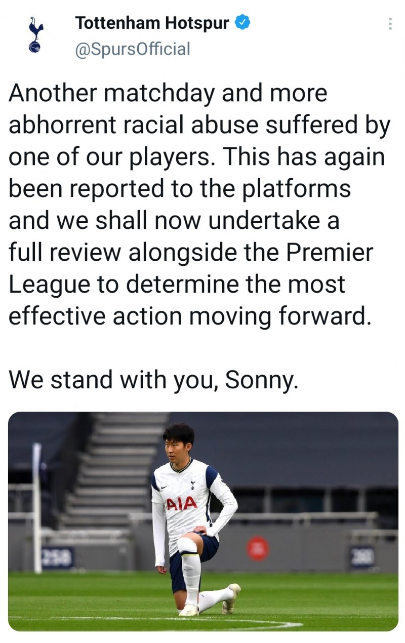This screenshot has width=405, height=643.
Task: Click the red circular sign in photo
Action: click(x=258, y=548)
